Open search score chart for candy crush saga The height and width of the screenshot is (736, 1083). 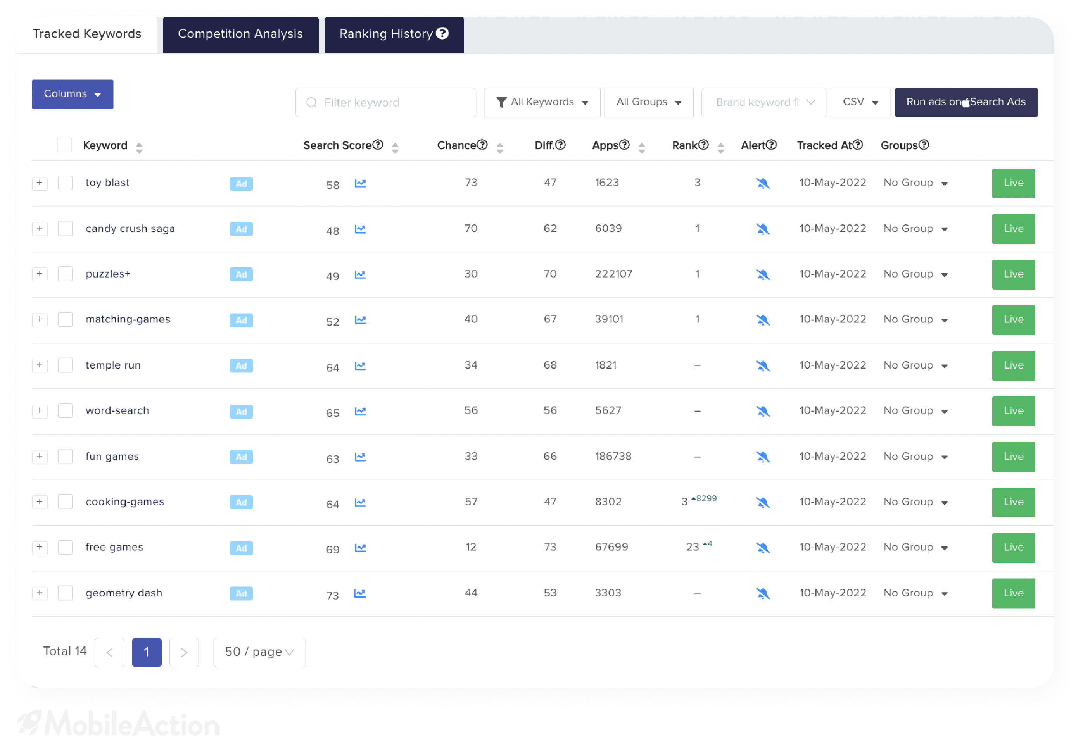pos(360,229)
